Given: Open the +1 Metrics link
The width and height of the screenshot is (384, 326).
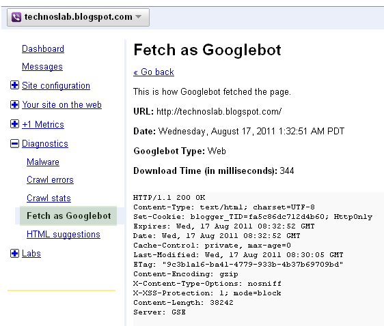Looking at the screenshot, I should click(43, 124).
